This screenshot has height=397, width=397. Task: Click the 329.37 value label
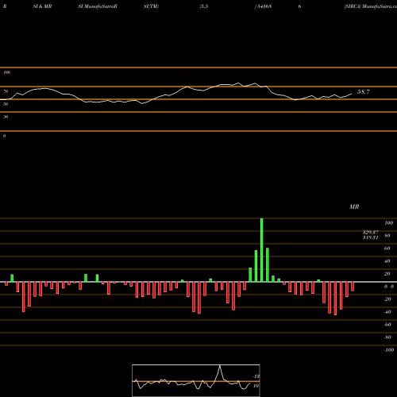point(371,232)
